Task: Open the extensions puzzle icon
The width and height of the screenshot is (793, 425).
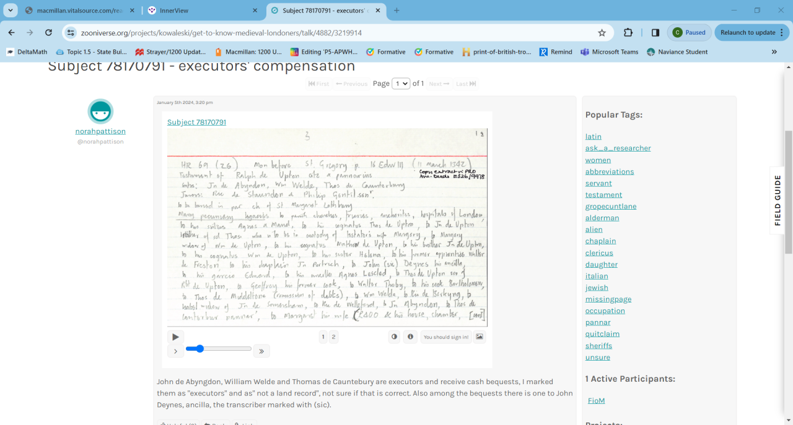Action: tap(628, 33)
